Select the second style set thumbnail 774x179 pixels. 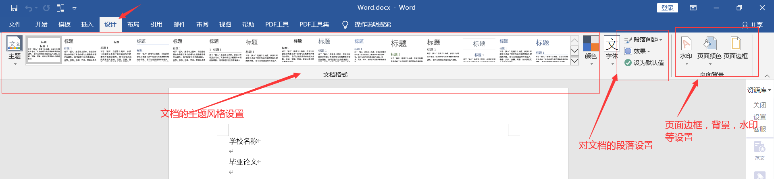click(80, 51)
